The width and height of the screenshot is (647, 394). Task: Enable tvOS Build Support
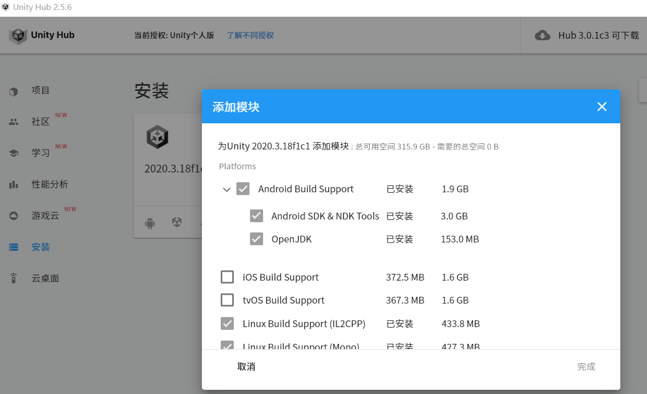227,300
